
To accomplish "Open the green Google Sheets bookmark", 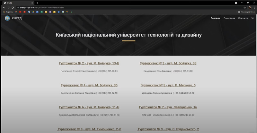I will click(42, 12).
